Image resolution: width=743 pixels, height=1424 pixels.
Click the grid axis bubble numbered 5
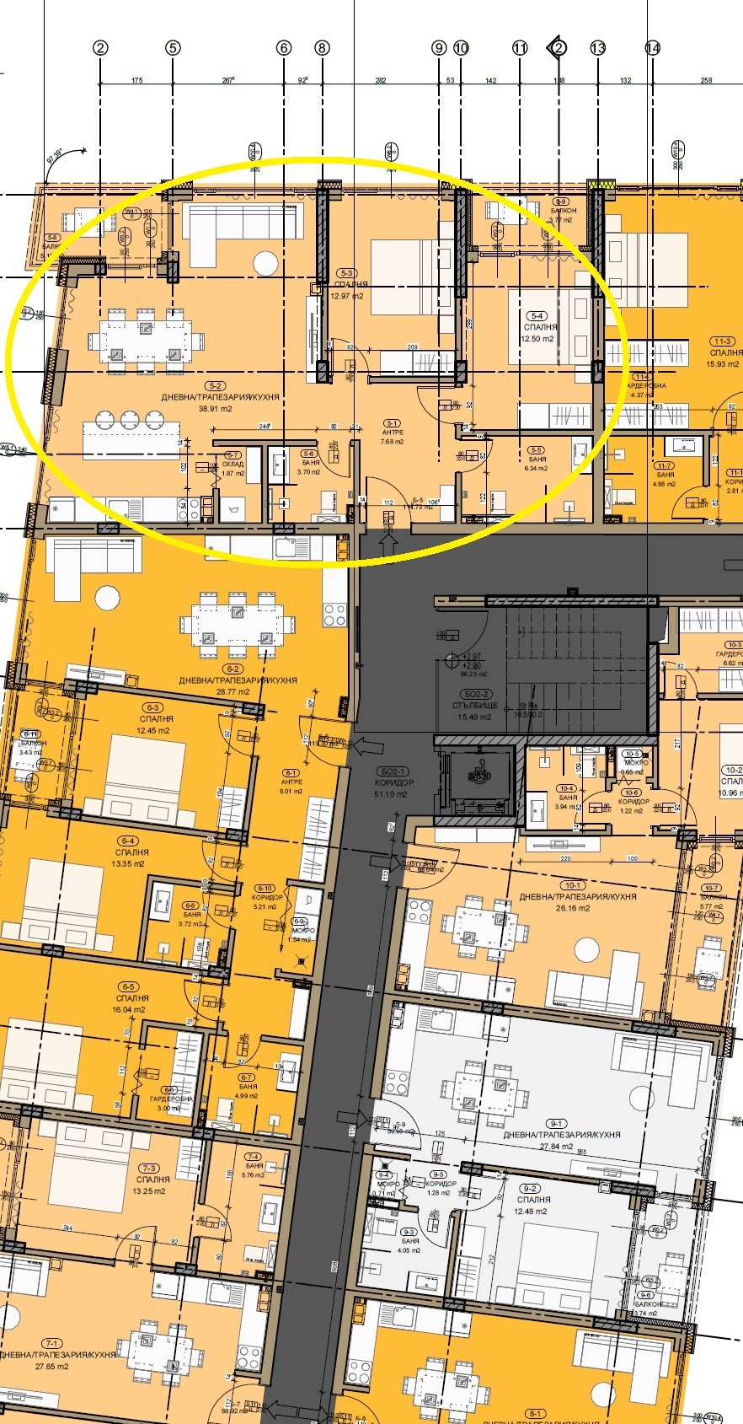point(173,48)
